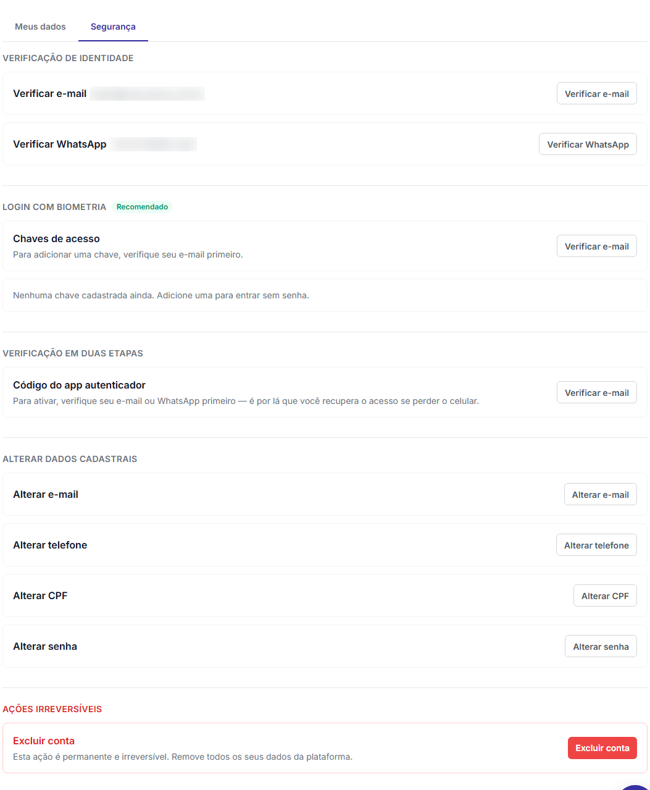Viewport: 650px width, 790px height.
Task: Click the Alterar telefone button
Action: coord(596,545)
